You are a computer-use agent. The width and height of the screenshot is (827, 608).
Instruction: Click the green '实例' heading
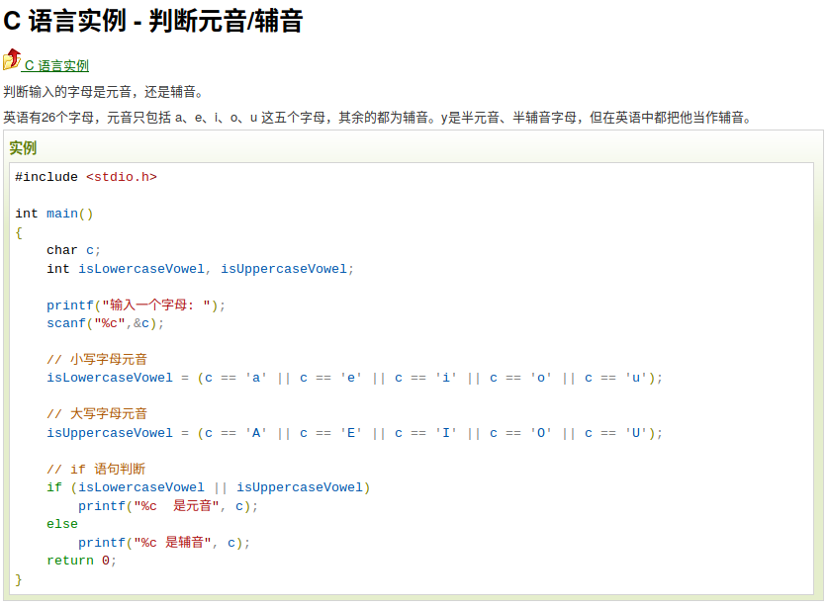coord(23,148)
